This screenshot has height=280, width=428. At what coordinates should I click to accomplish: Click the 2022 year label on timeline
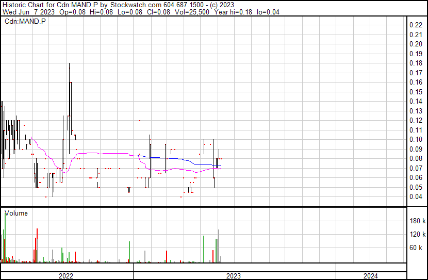66,276
